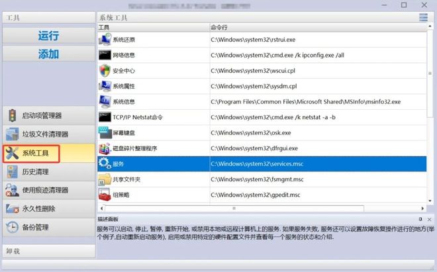Viewport: 437px width, 272px height.
Task: Open the 备份管理 clock icon
Action: pyautogui.click(x=12, y=227)
